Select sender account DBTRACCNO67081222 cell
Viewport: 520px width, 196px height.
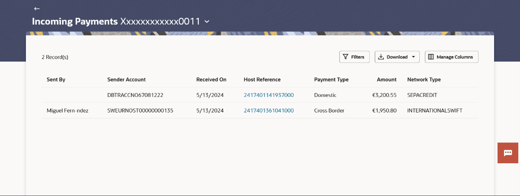coord(135,95)
